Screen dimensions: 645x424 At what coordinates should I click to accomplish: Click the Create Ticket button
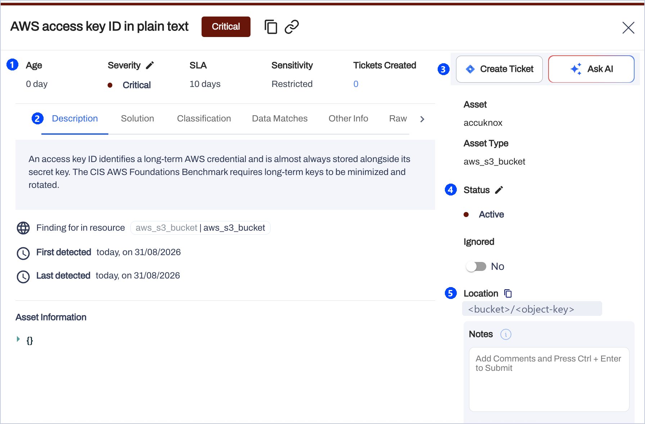[499, 69]
